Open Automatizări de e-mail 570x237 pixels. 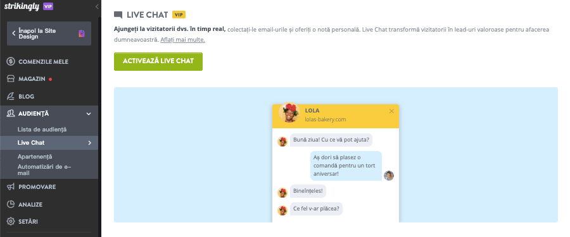pyautogui.click(x=44, y=170)
